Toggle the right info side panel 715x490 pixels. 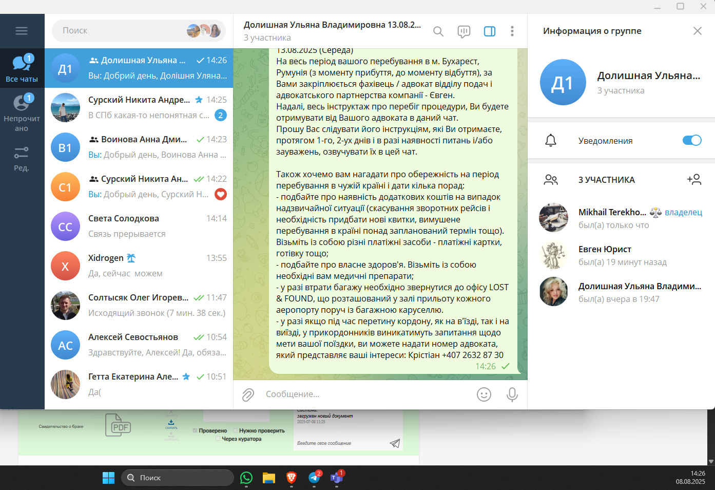(x=490, y=31)
